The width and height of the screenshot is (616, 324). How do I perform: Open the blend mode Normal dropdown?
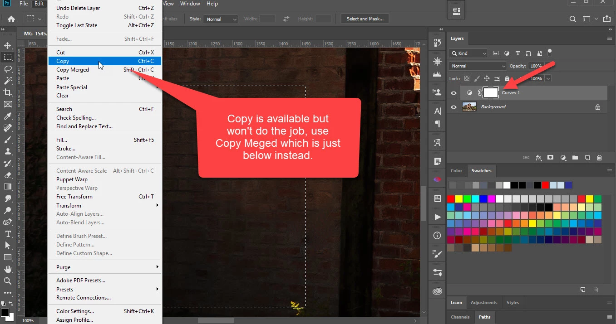(x=477, y=66)
